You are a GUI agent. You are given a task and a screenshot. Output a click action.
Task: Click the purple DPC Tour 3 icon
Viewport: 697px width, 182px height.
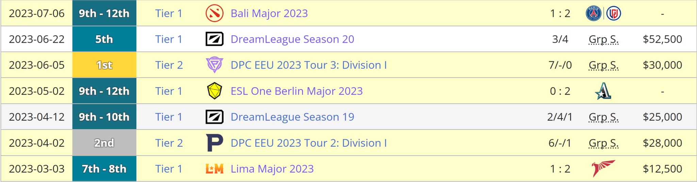(214, 65)
